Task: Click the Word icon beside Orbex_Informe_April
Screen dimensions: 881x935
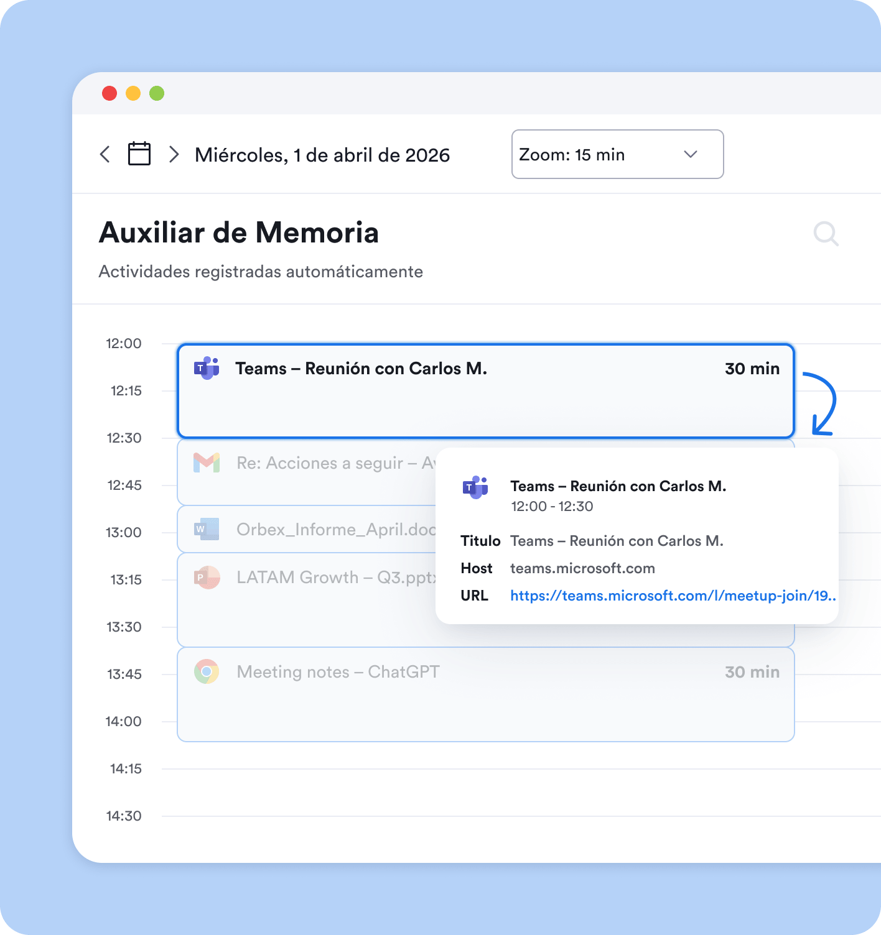Action: pos(207,529)
